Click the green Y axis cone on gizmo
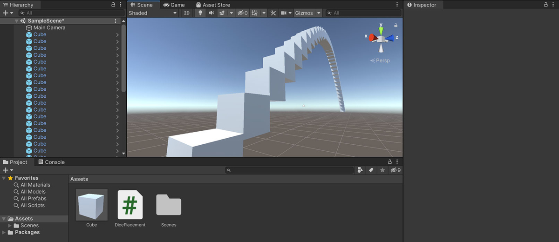The width and height of the screenshot is (559, 242). tap(381, 30)
